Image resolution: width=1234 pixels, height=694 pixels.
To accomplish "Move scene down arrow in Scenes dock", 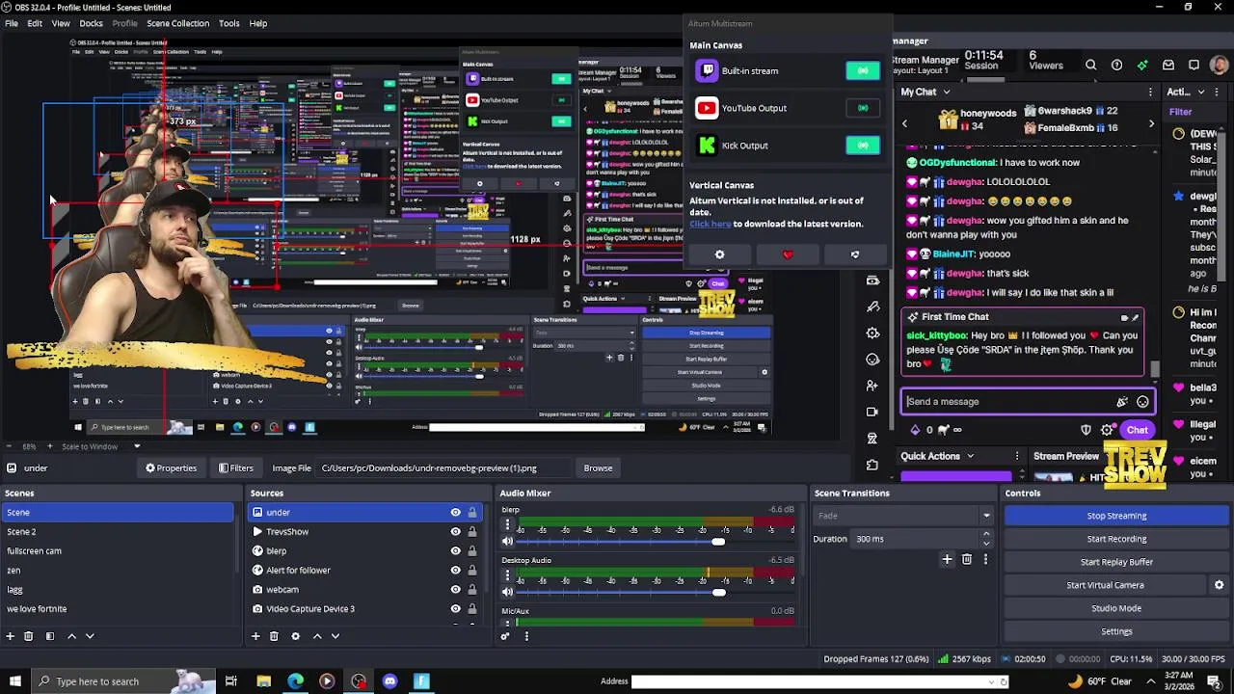I will coord(90,636).
